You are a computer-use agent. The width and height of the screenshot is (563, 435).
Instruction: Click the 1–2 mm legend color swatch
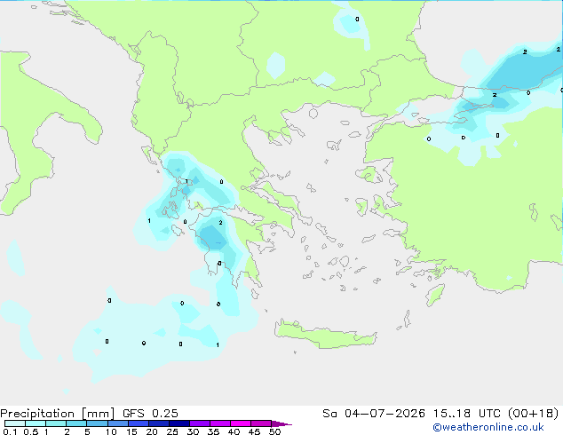pos(56,423)
